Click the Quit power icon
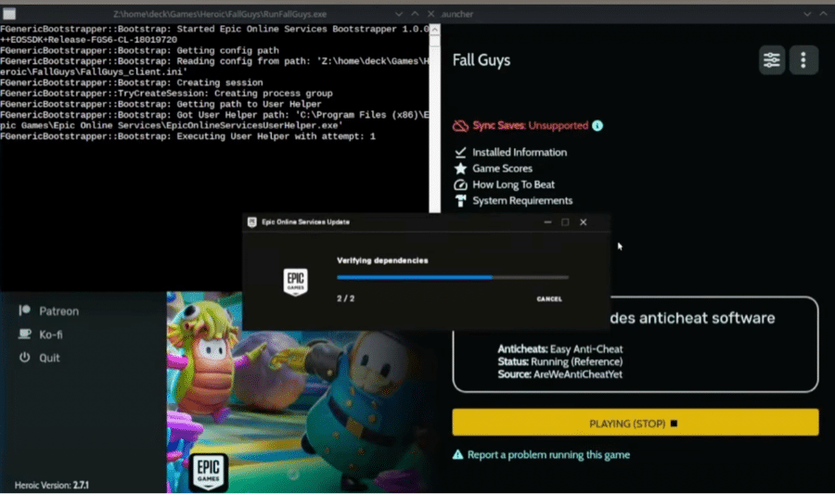Viewport: 835px width, 494px height. tap(24, 358)
